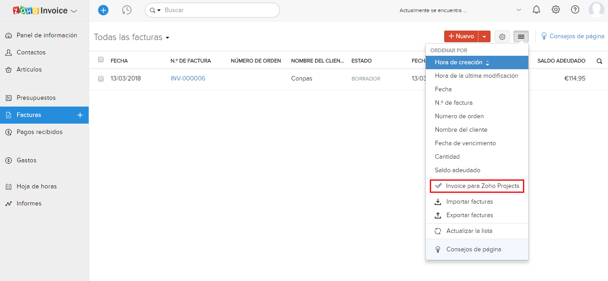Click the help question mark icon
608x281 pixels.
575,10
